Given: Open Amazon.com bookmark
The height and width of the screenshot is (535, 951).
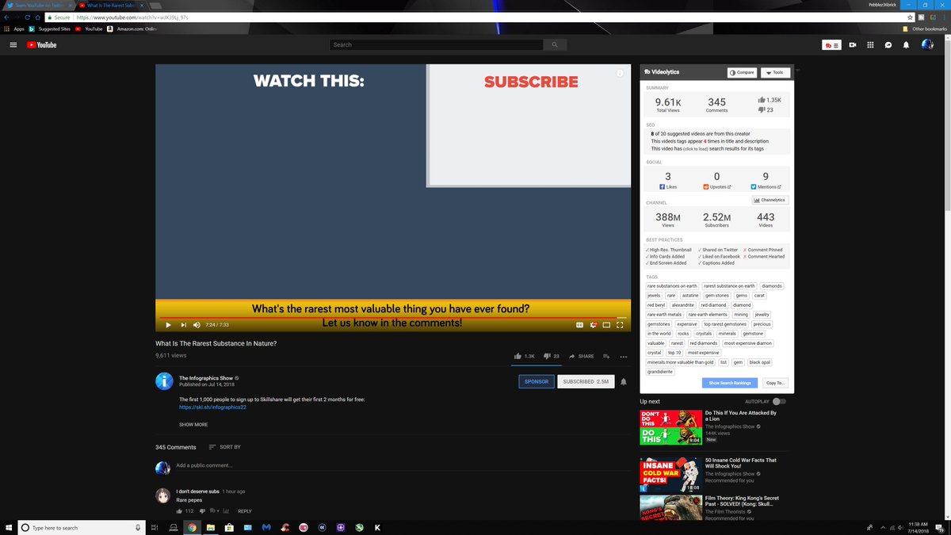Looking at the screenshot, I should pyautogui.click(x=132, y=29).
